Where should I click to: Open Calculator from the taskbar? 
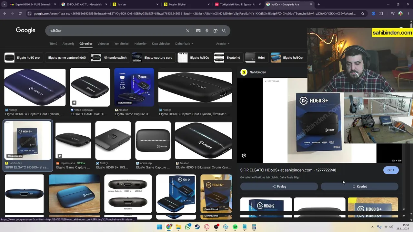(x=254, y=227)
